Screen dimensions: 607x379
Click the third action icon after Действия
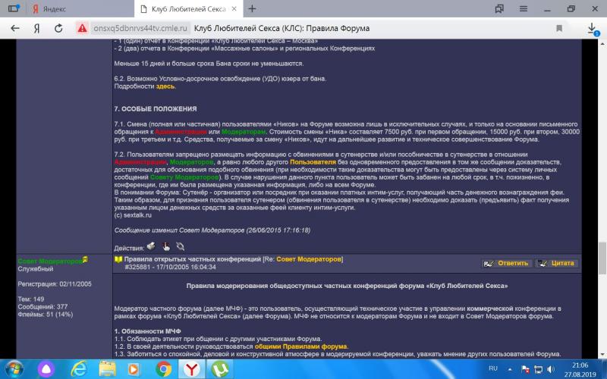pos(180,246)
